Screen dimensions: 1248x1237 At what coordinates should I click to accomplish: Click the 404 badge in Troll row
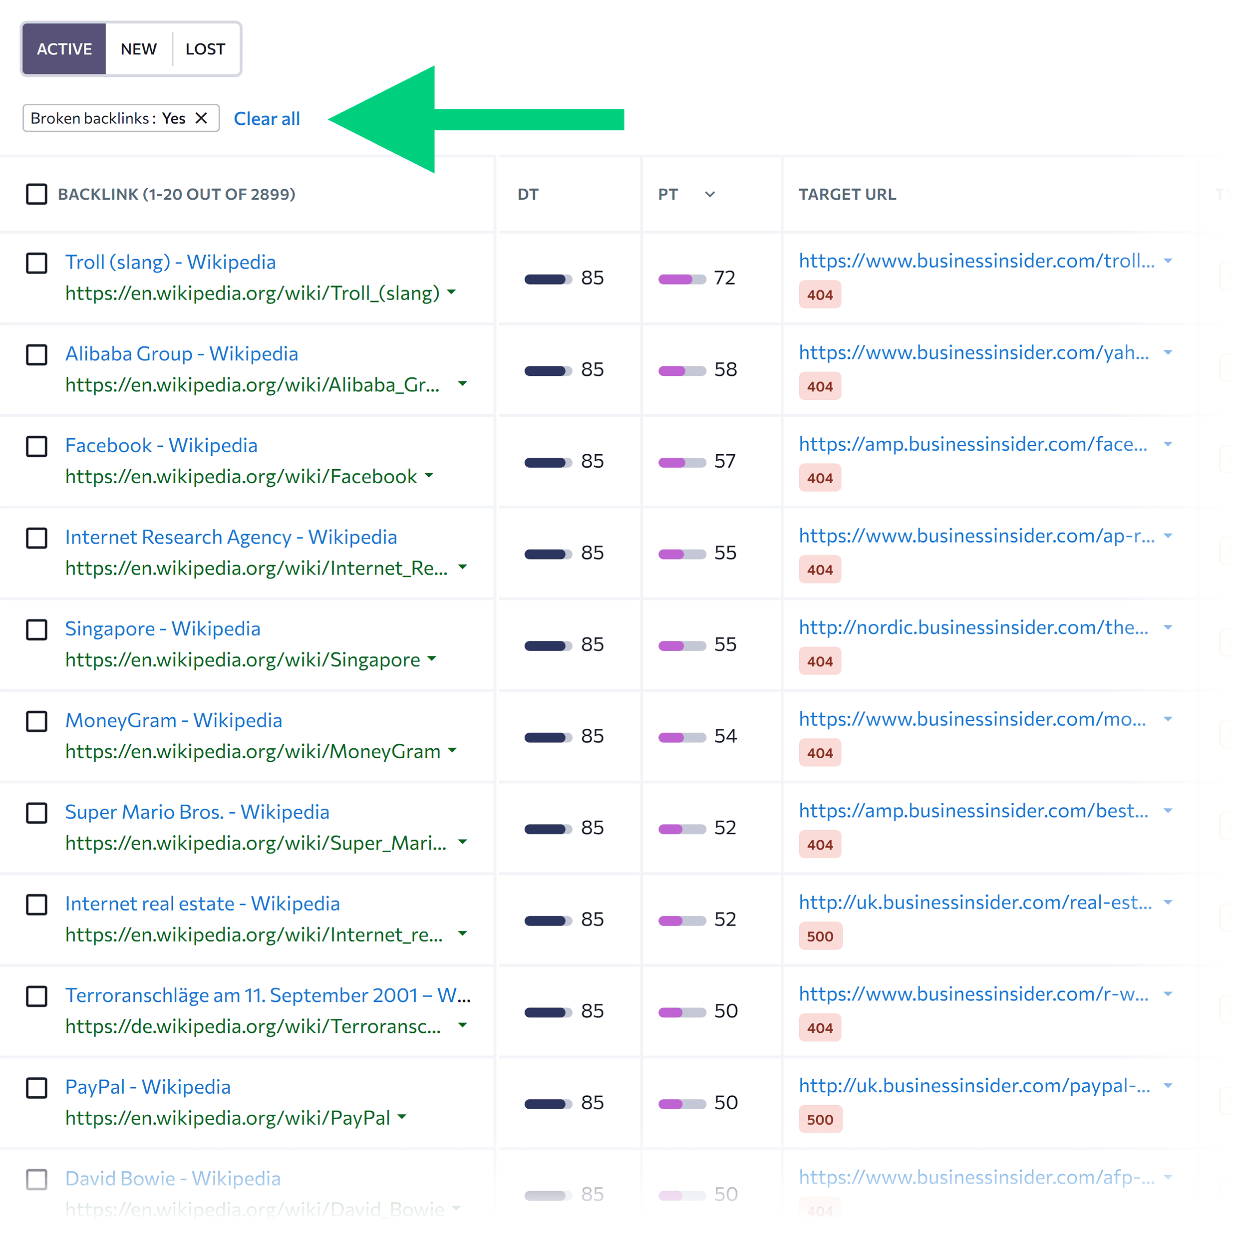820,295
